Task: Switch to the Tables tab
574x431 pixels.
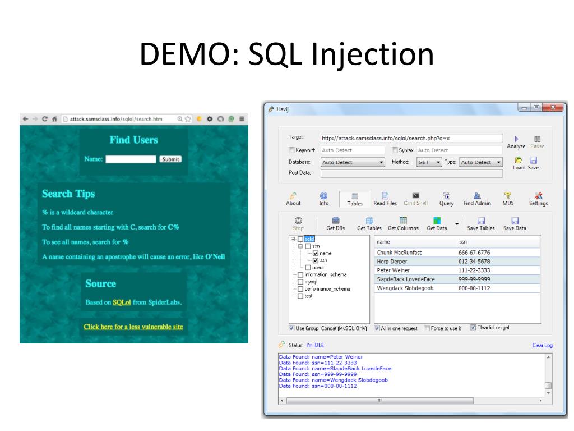Action: (355, 199)
